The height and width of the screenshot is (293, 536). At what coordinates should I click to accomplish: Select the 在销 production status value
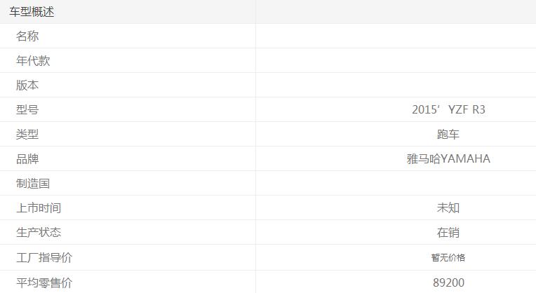pyautogui.click(x=448, y=233)
